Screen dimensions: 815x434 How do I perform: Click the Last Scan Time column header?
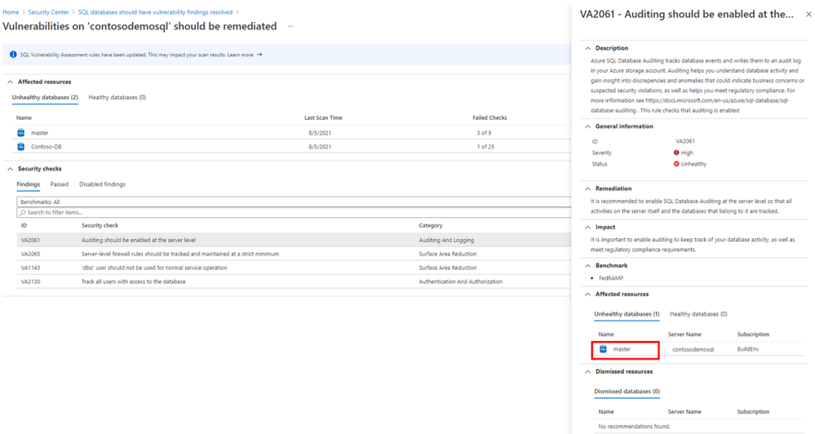(323, 118)
